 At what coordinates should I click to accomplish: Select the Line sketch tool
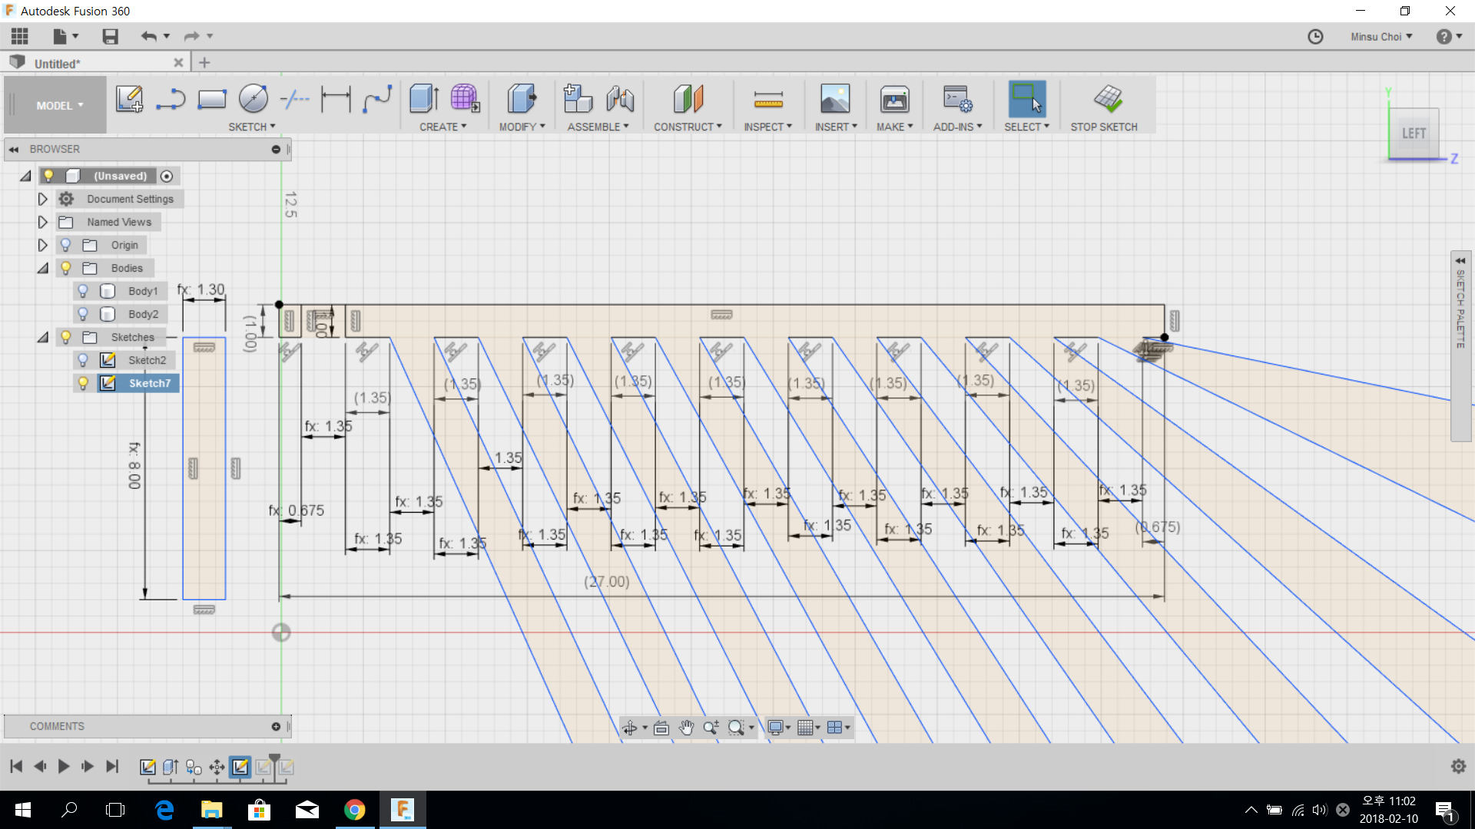(x=171, y=99)
